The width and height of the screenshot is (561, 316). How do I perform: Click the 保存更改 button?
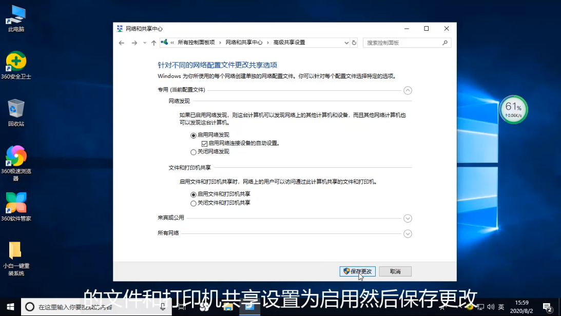[358, 271]
